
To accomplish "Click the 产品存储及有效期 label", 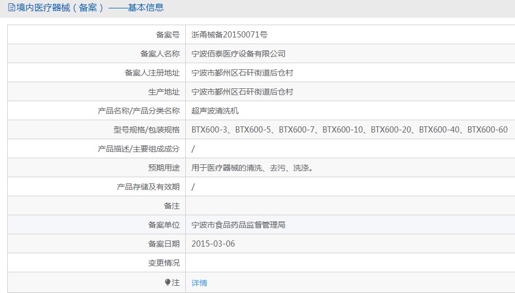I will coord(148,187).
